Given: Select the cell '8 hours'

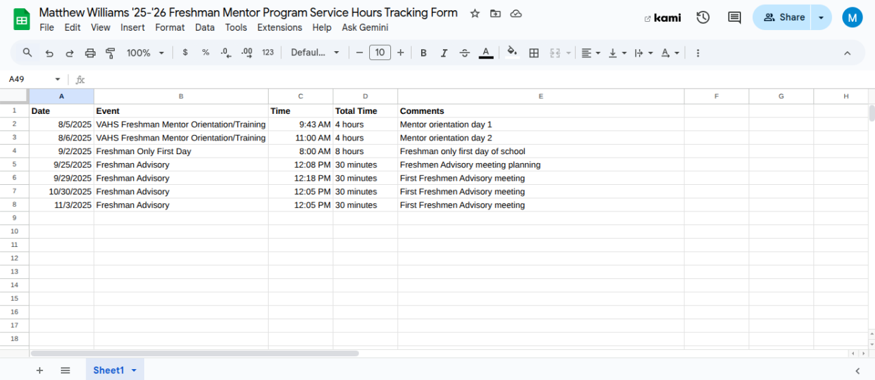Looking at the screenshot, I should coord(365,151).
